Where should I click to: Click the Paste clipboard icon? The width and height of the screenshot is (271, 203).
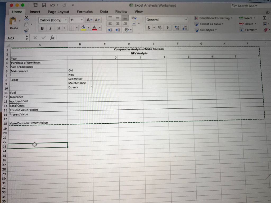click(13, 21)
